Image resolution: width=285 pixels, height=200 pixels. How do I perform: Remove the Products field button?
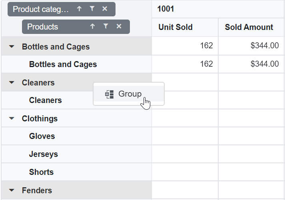(x=119, y=26)
